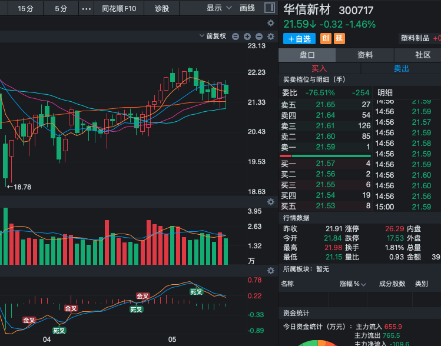Select the 盘口 tab

(307, 55)
